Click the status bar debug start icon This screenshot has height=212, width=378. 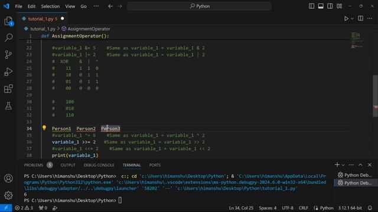[x=55, y=208]
